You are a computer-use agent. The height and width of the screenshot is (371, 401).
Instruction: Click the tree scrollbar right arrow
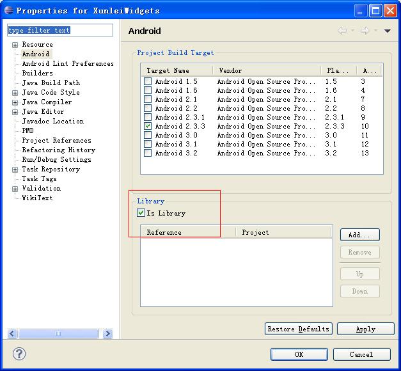(107, 334)
